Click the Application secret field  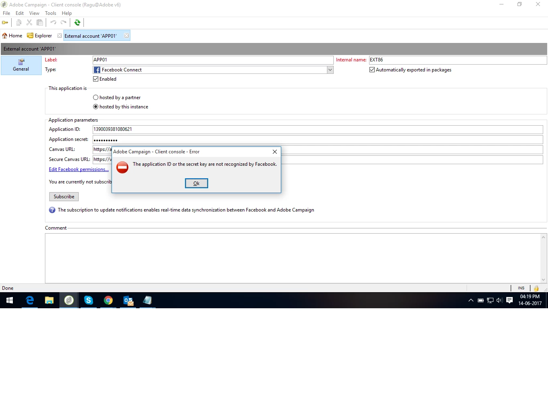(x=318, y=140)
